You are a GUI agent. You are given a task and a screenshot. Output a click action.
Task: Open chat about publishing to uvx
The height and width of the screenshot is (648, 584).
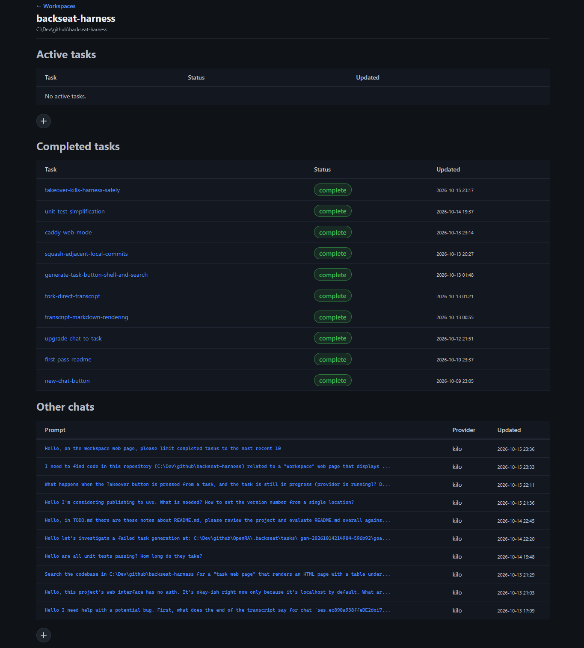[199, 502]
